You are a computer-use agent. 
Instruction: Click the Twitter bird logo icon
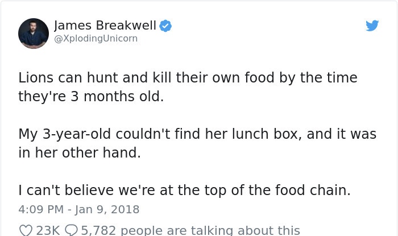click(x=372, y=26)
